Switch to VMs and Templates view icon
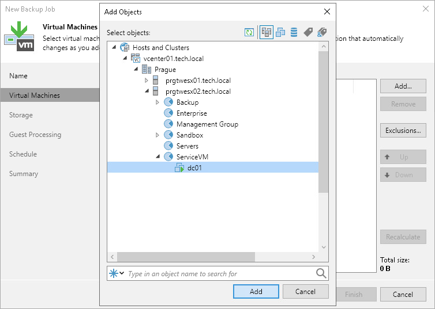Viewport: 435px width, 309px height. (280, 32)
